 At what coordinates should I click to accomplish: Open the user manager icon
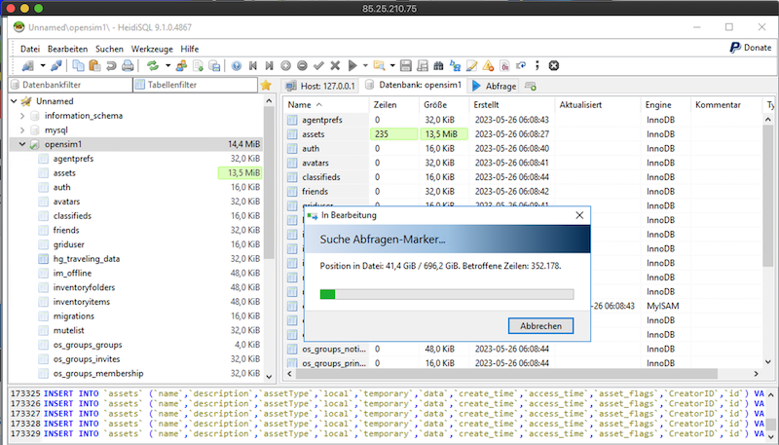point(182,65)
